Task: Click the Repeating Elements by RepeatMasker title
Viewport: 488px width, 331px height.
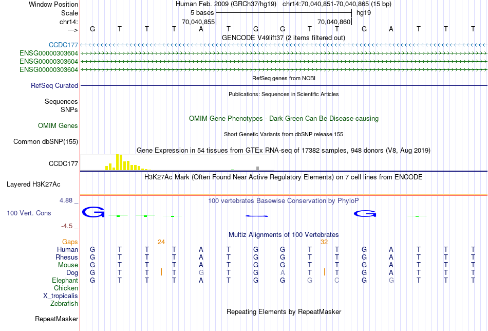Action: pyautogui.click(x=284, y=311)
